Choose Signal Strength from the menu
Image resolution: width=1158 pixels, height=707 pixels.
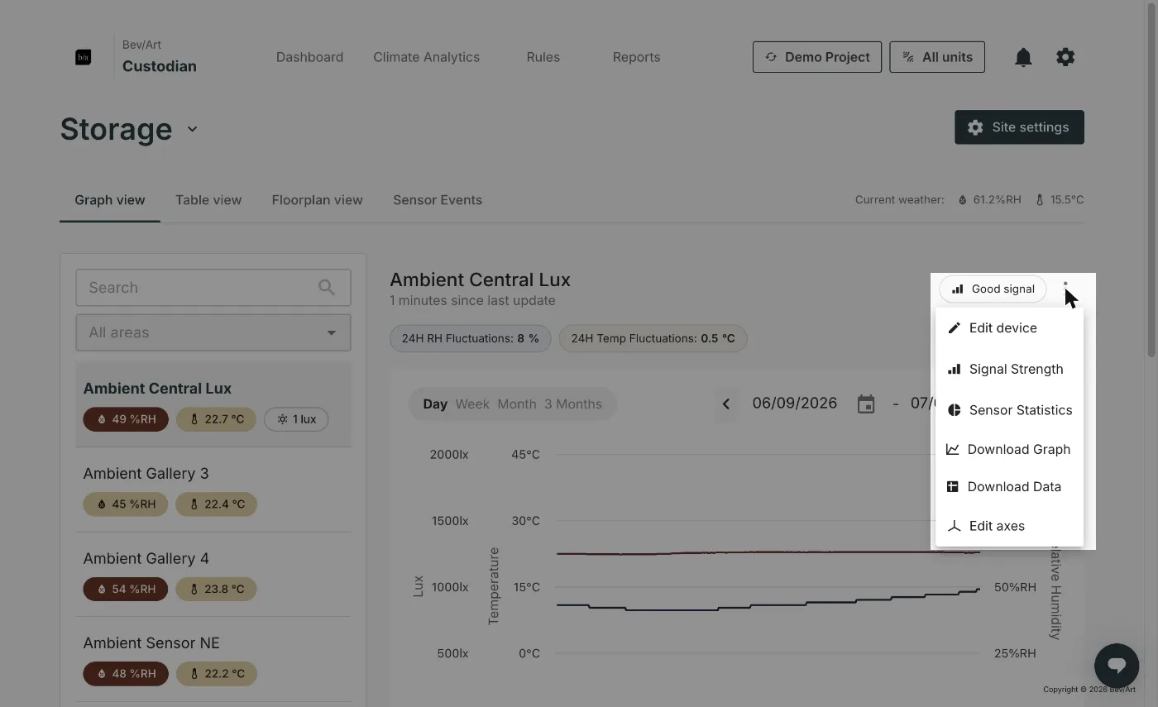click(x=1009, y=370)
